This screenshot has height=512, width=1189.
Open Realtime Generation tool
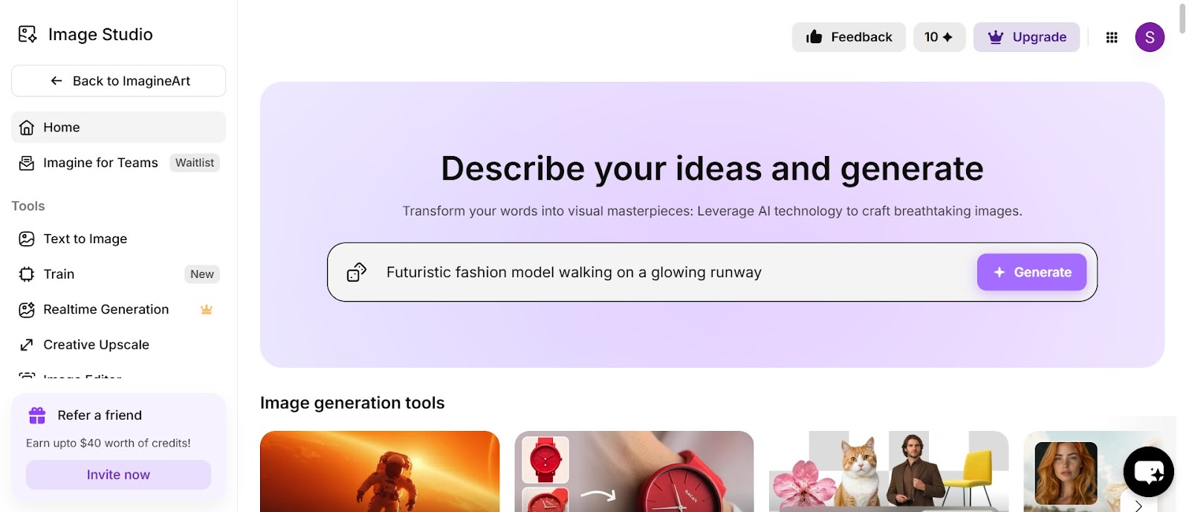pos(118,309)
